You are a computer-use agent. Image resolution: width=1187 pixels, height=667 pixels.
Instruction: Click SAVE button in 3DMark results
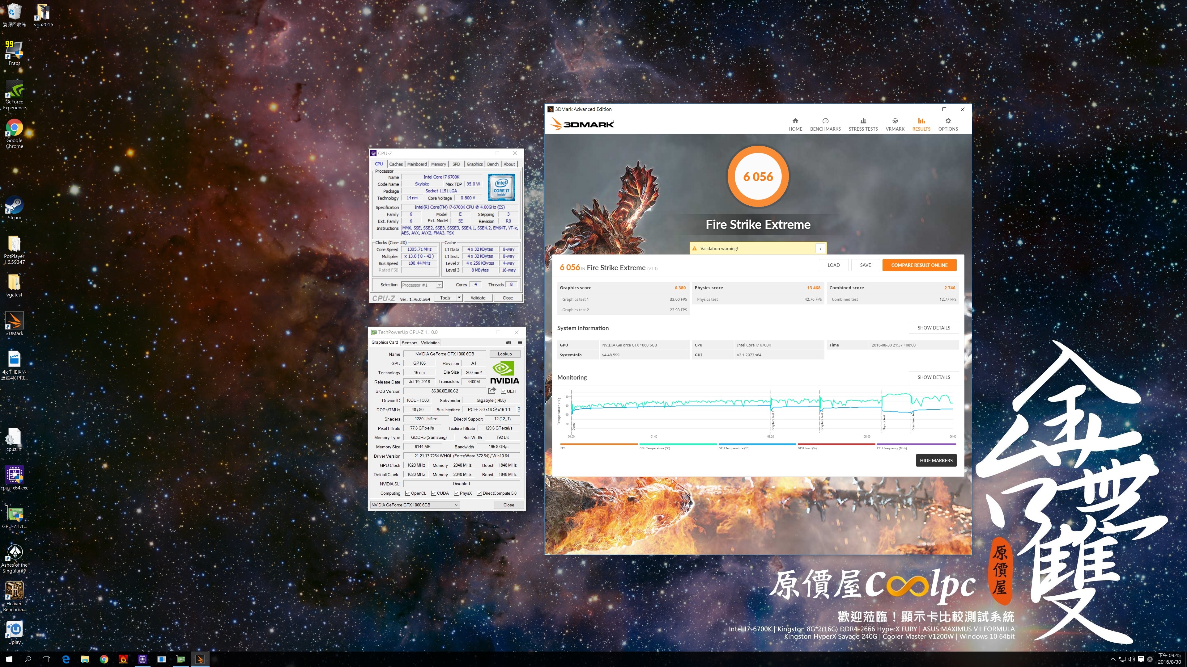click(x=866, y=265)
